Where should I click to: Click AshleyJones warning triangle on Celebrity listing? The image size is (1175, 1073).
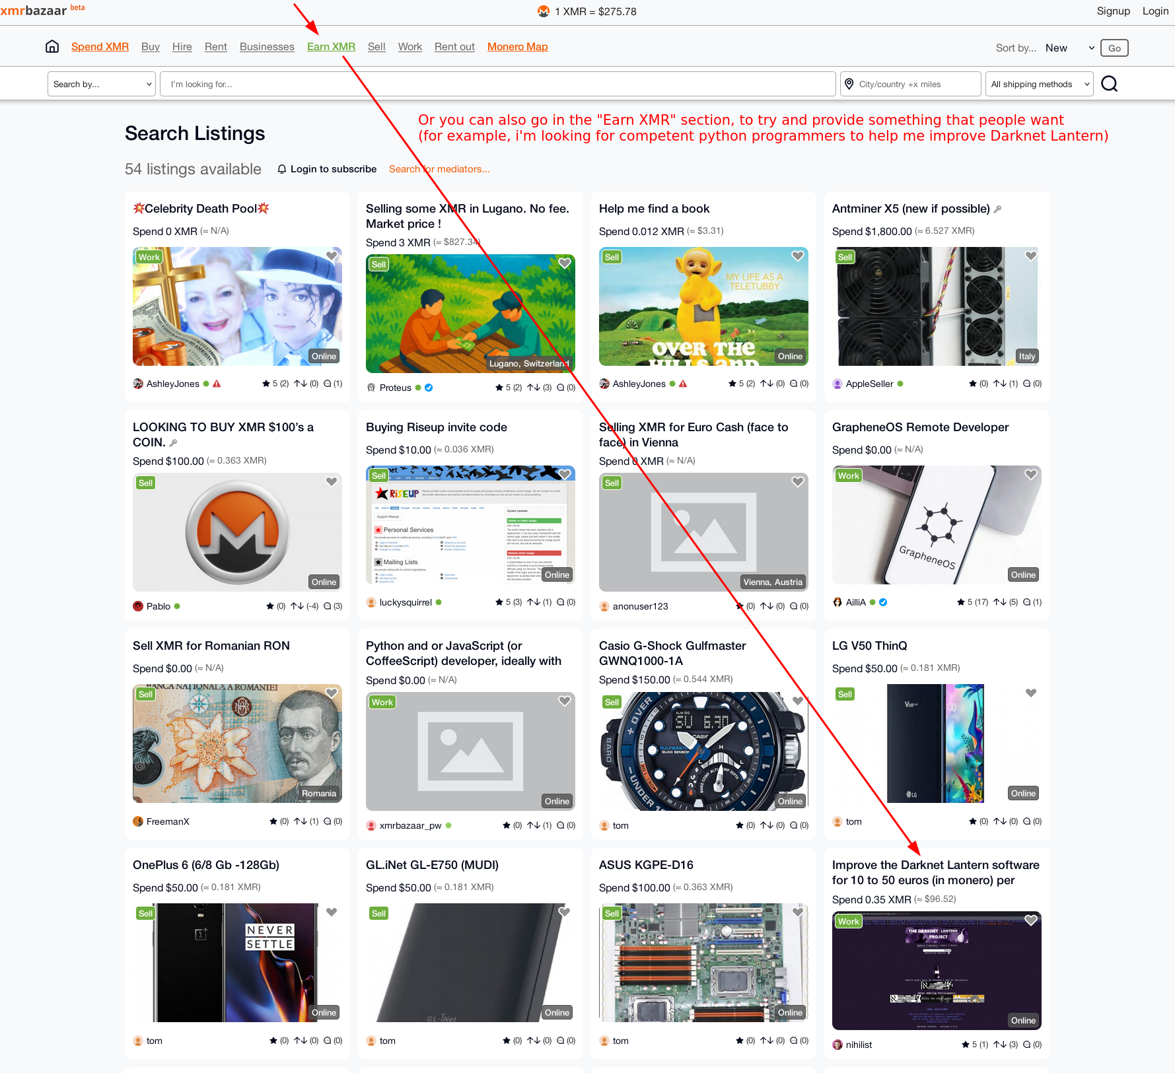pos(217,384)
